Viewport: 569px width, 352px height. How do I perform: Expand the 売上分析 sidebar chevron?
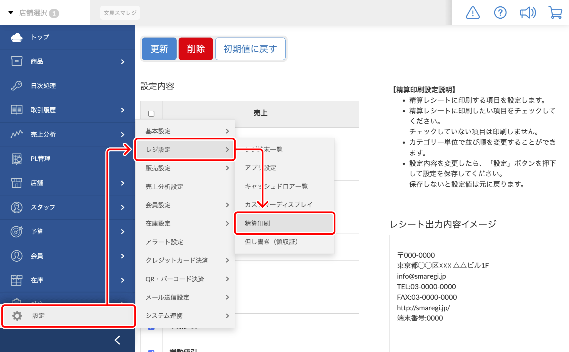click(x=123, y=134)
